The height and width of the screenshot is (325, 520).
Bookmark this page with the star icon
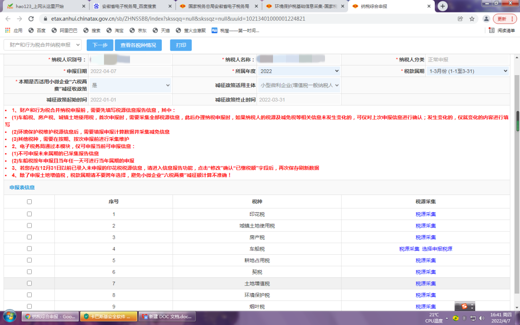tap(472, 19)
